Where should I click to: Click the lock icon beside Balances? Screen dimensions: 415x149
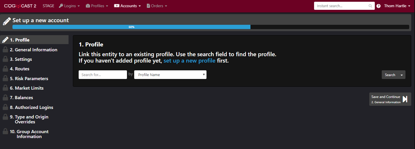coord(5,98)
